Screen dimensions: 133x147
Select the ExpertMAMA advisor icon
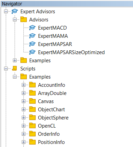click(x=32, y=36)
